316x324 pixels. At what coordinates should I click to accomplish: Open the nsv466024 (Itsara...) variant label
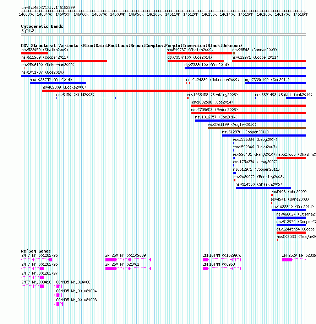pos(296,214)
